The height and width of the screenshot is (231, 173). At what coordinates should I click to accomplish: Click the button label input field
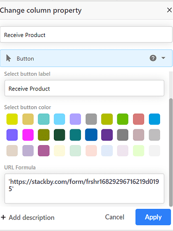84,88
